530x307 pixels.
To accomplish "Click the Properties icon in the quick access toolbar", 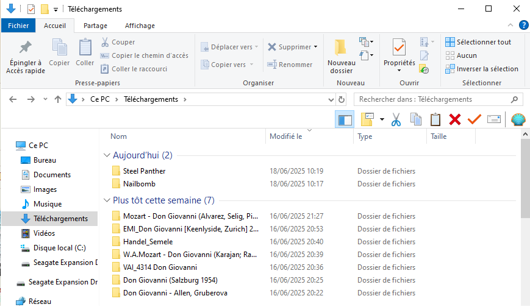I will (30, 9).
